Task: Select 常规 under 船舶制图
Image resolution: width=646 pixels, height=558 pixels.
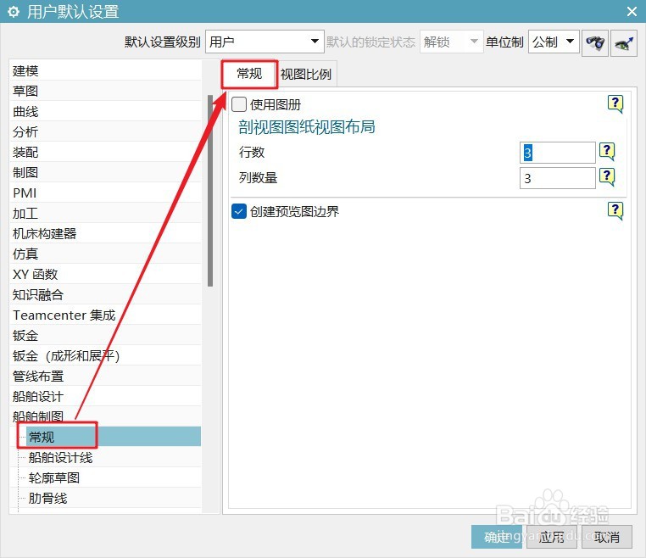Action: tap(114, 437)
